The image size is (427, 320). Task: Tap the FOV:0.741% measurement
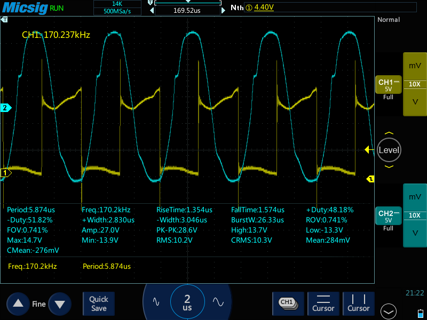[x=27, y=230]
